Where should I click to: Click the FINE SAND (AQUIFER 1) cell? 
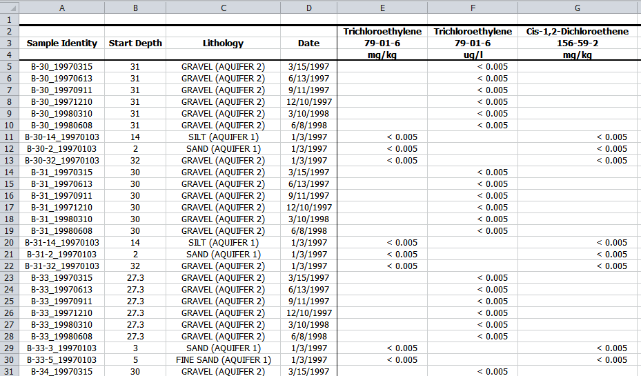[x=223, y=359]
